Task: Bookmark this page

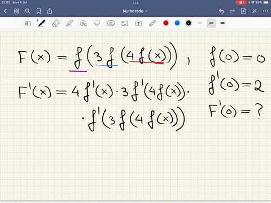Action: (x=38, y=11)
